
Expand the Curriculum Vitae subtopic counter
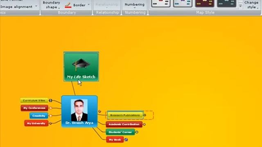(50, 100)
